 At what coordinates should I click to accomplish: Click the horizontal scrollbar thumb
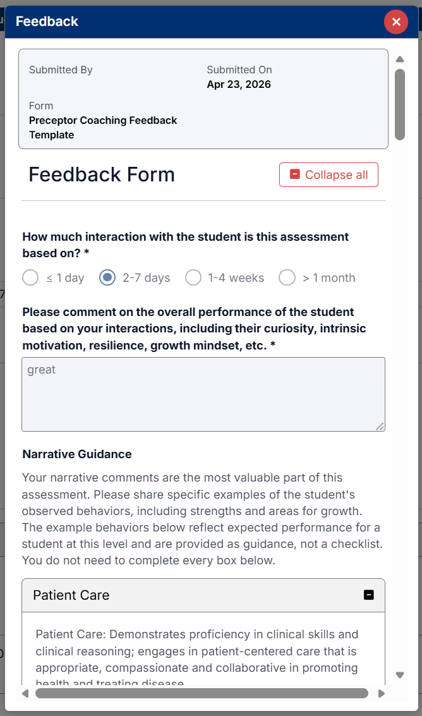click(202, 693)
